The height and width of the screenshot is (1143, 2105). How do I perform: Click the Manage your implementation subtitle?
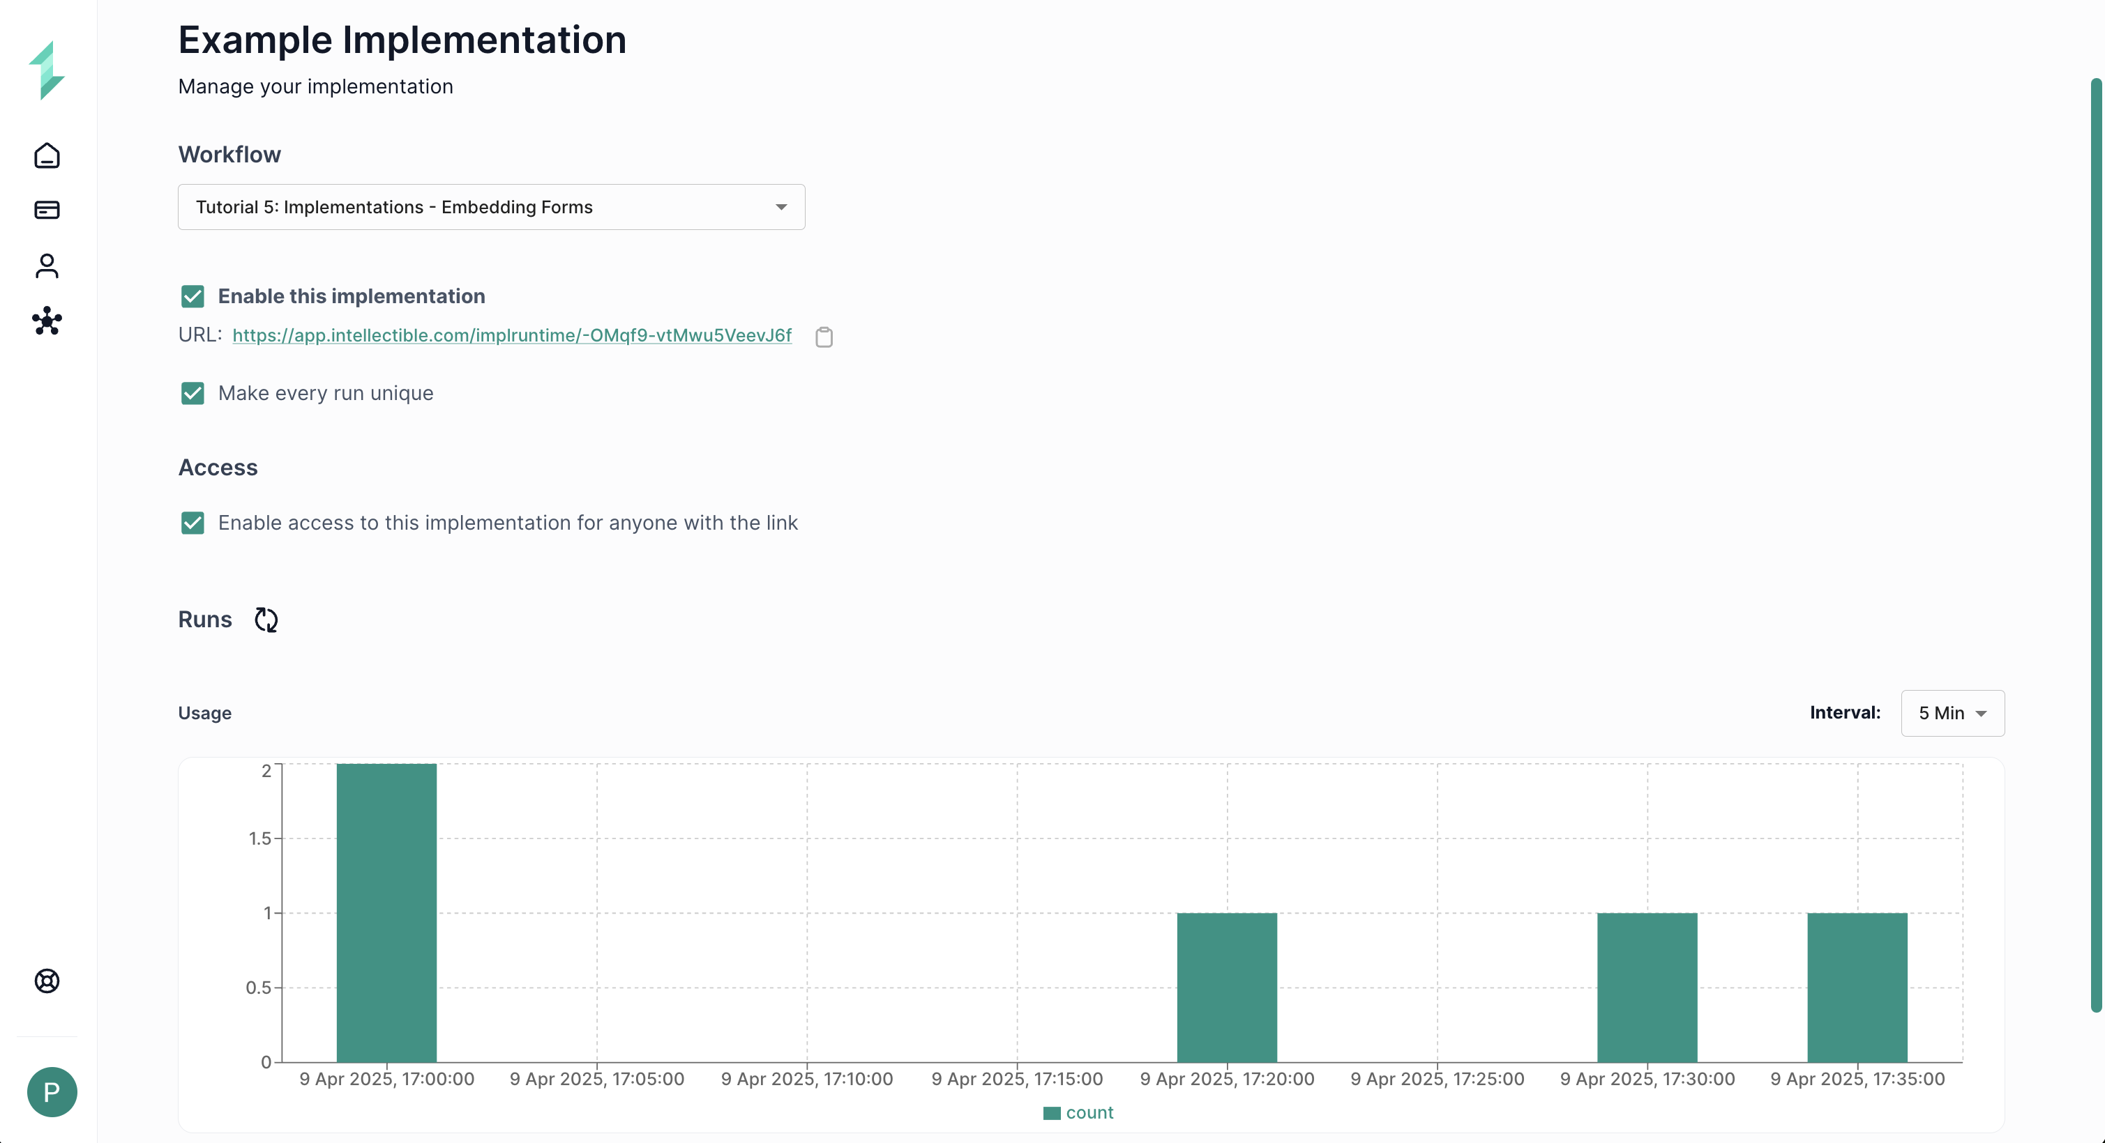[x=315, y=86]
